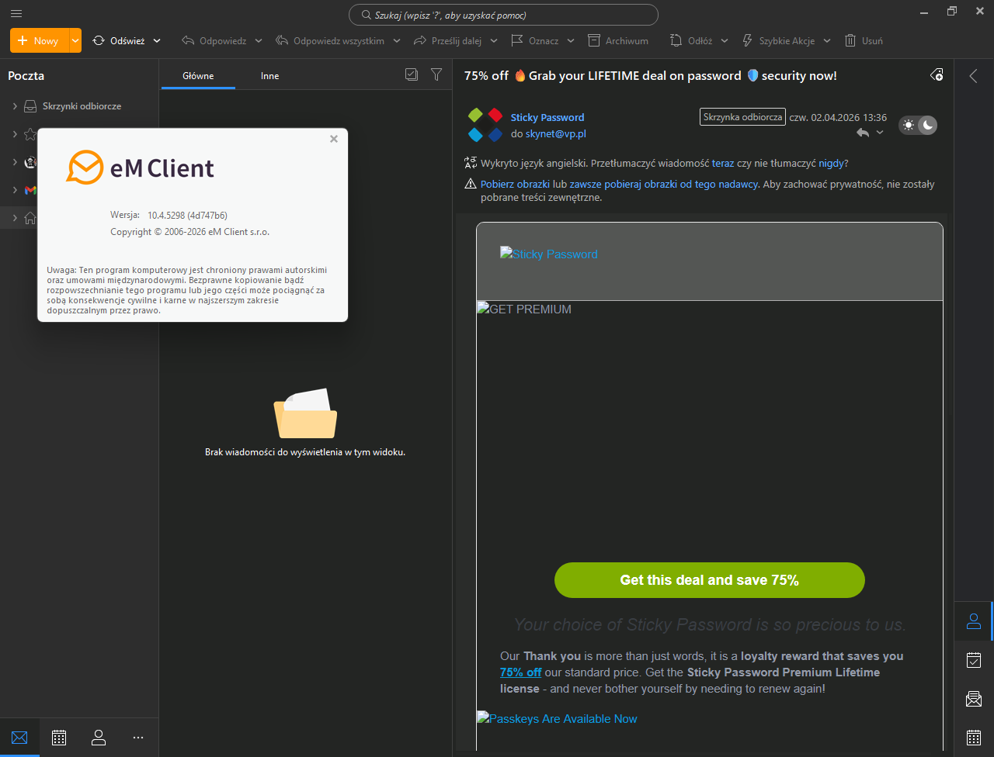Click the GET PREMIUM image placeholder

(524, 309)
